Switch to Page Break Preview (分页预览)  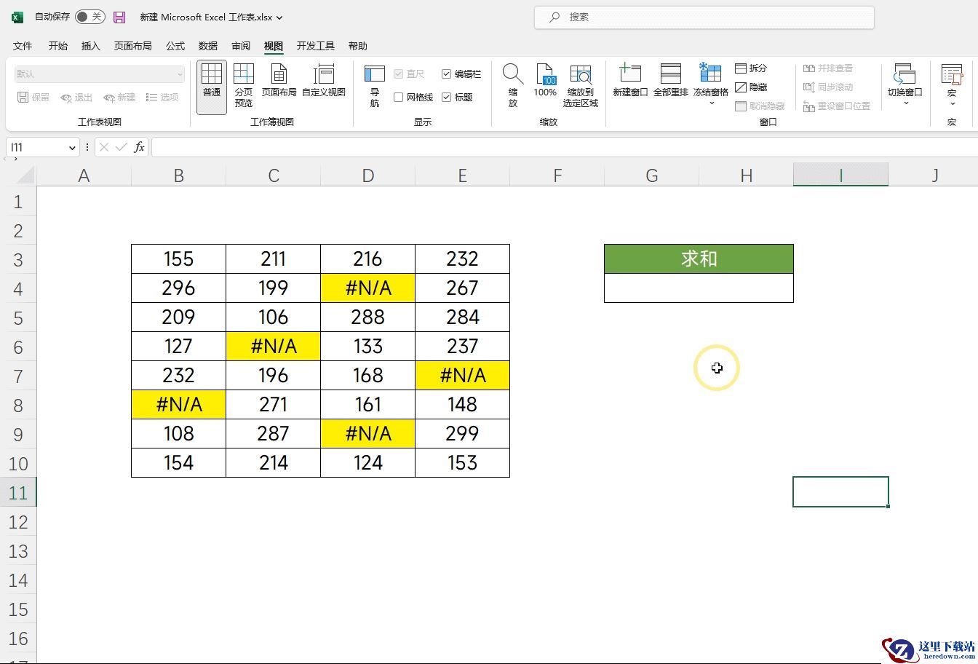(244, 87)
